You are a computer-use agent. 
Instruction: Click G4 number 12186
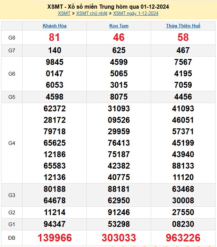(x=55, y=154)
